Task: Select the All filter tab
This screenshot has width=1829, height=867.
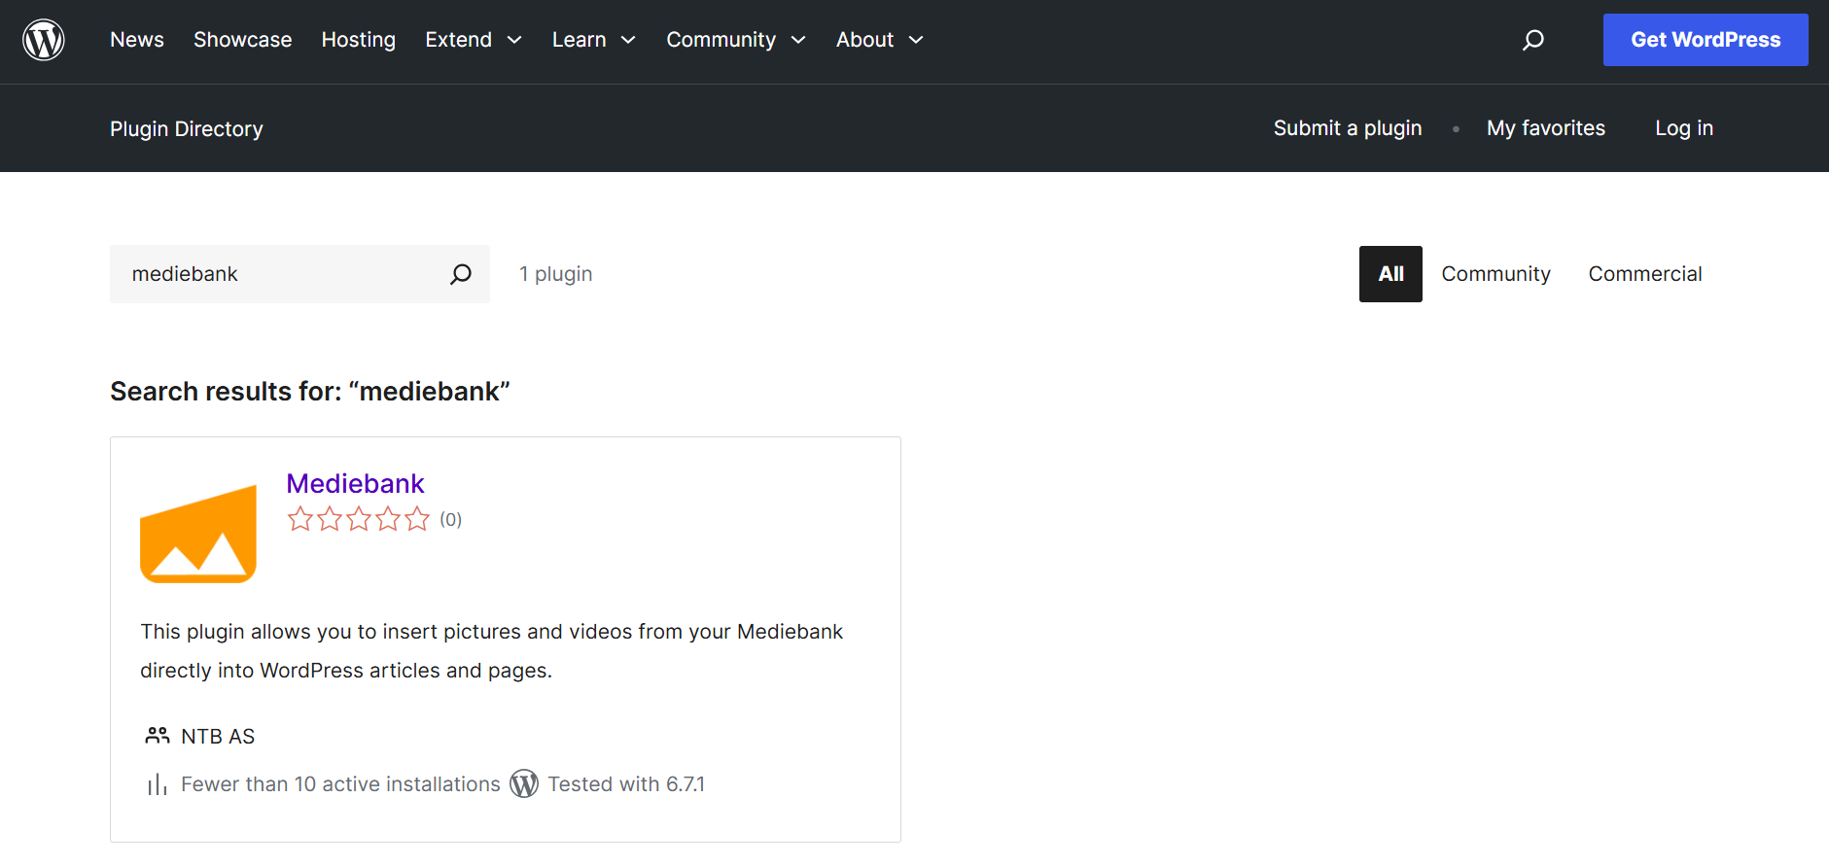Action: pos(1390,274)
